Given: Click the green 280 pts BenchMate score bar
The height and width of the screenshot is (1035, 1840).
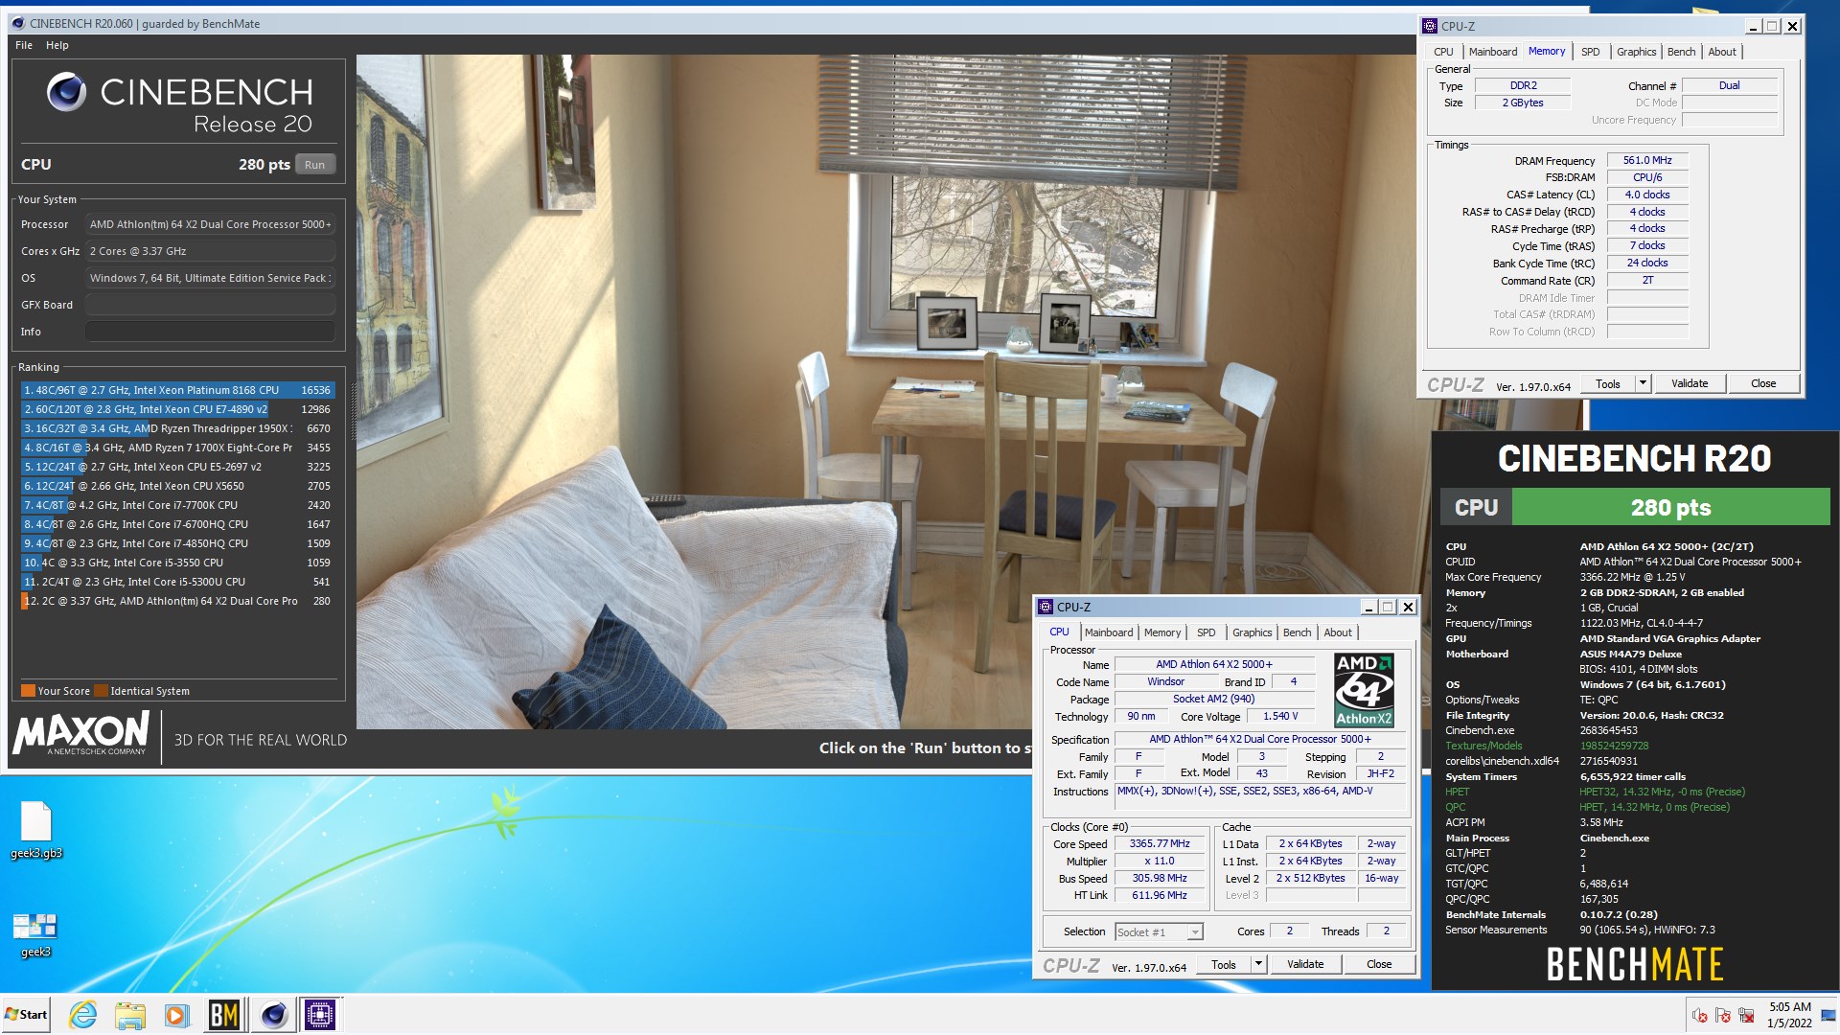Looking at the screenshot, I should 1670,507.
